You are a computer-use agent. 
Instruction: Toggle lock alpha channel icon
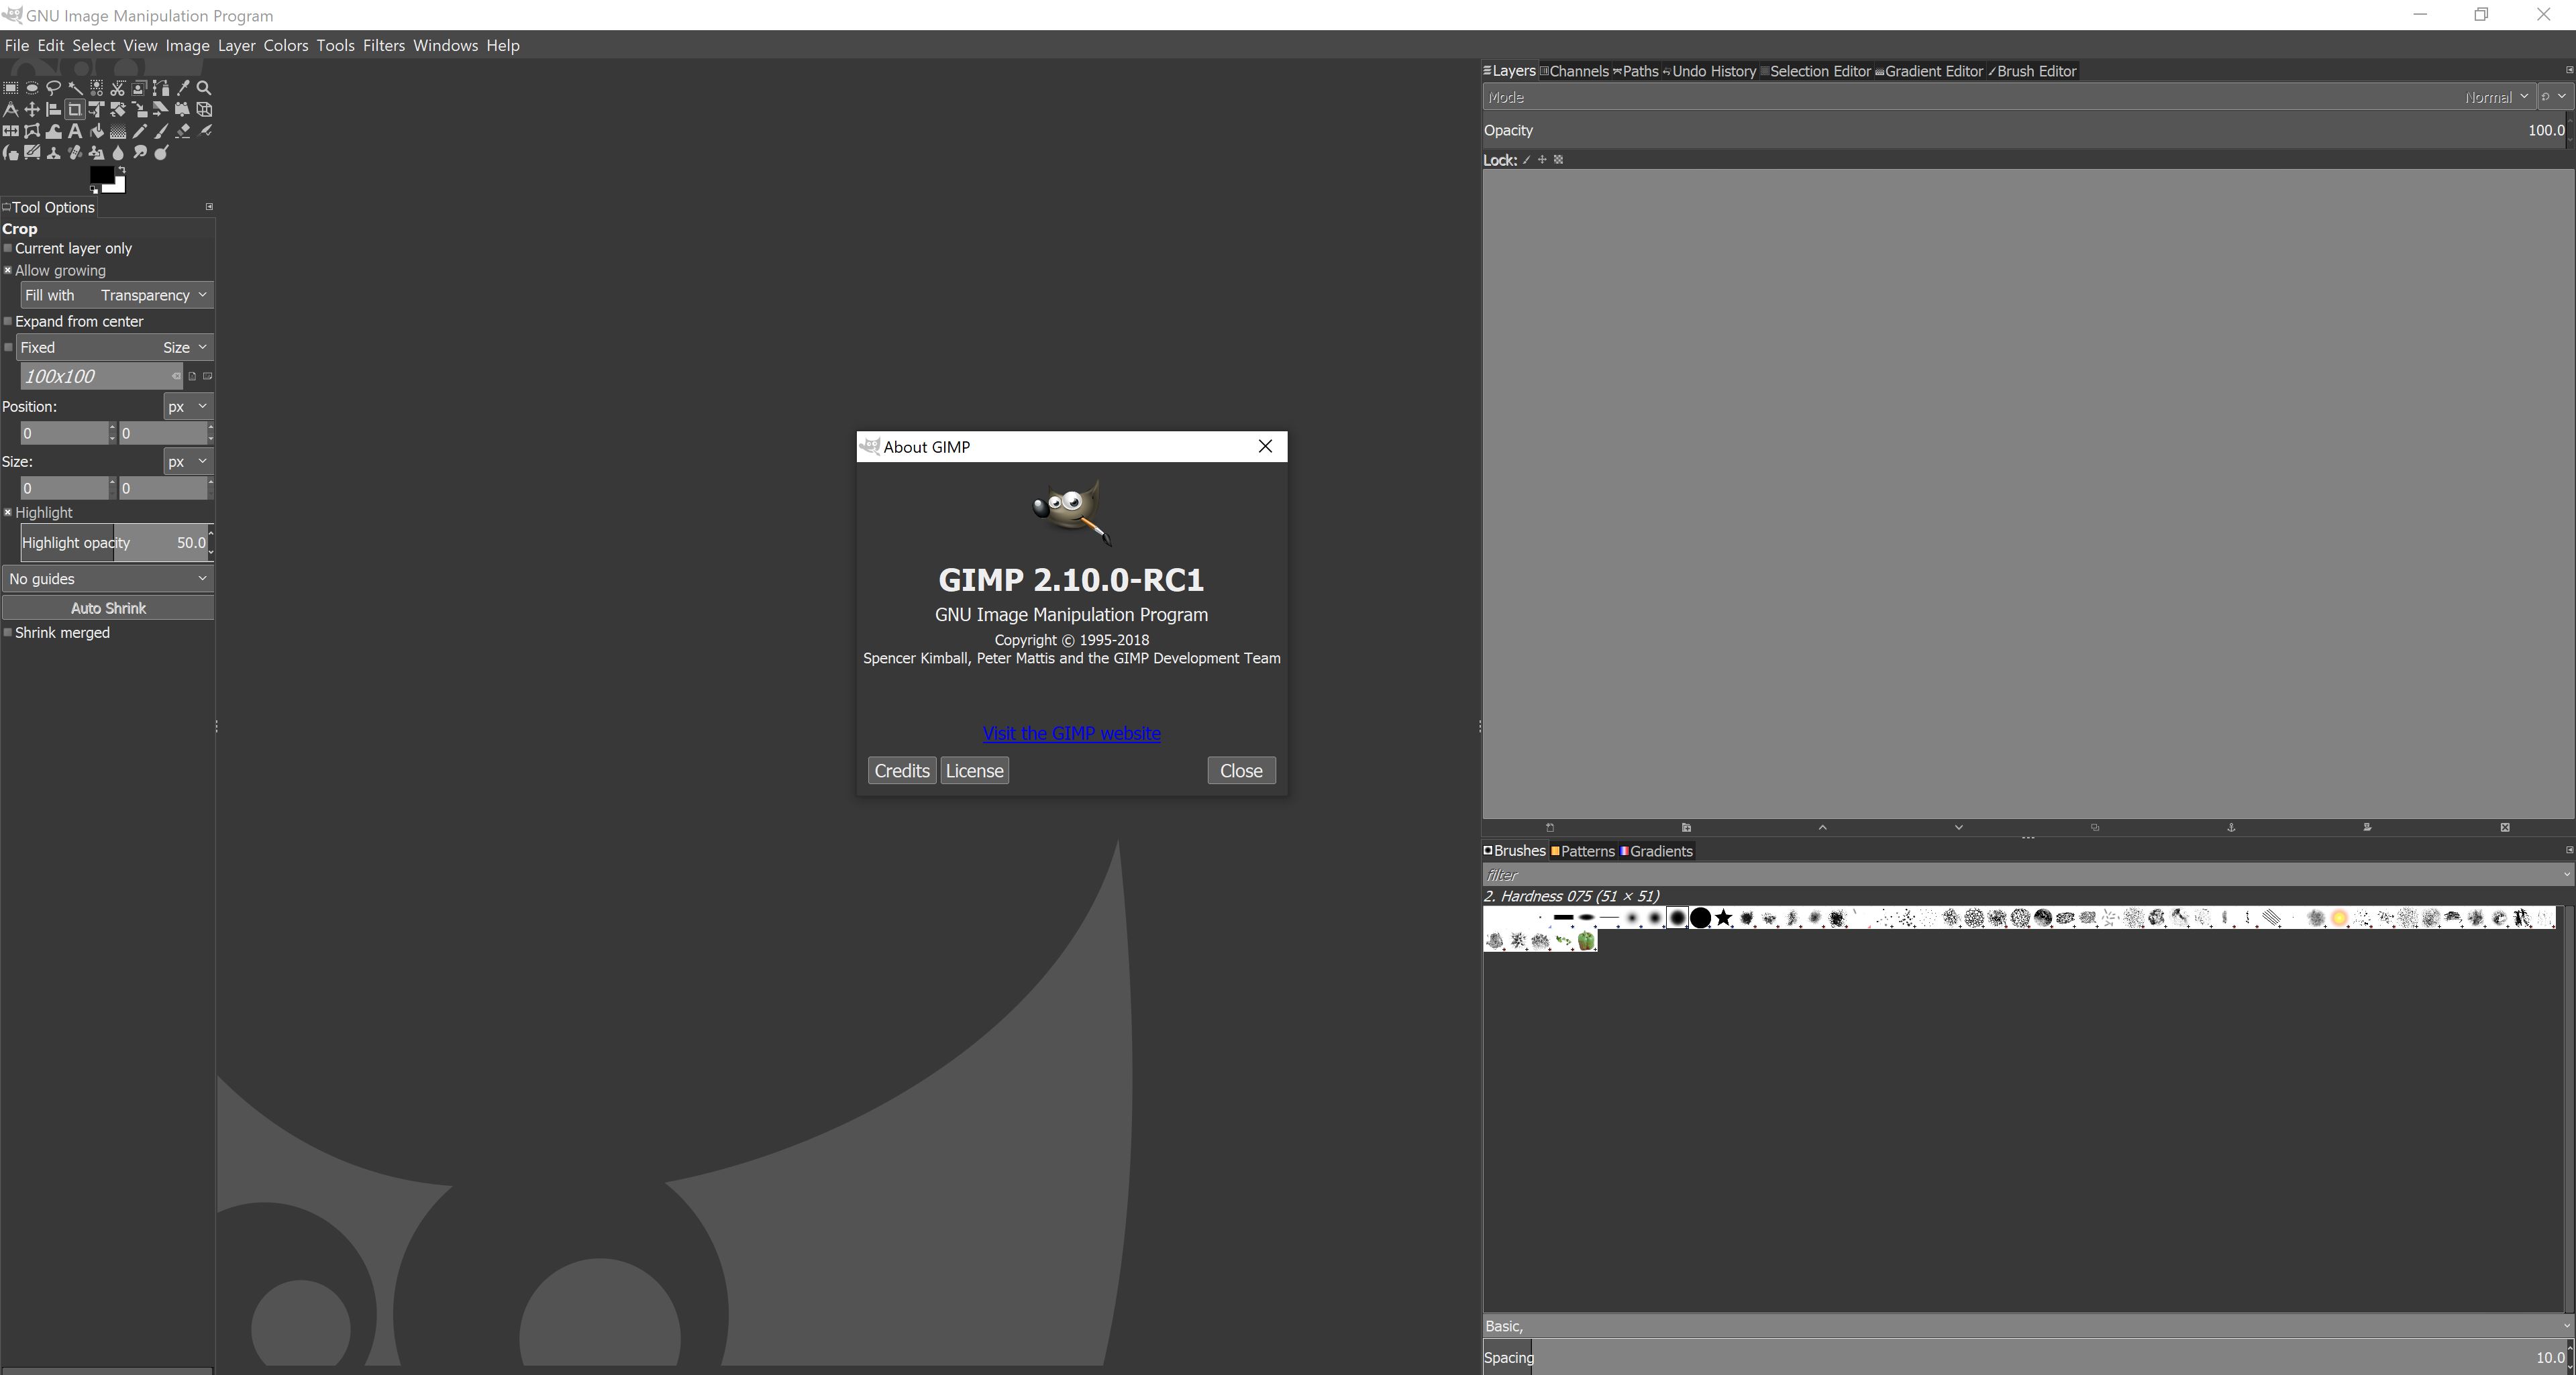click(x=1558, y=160)
